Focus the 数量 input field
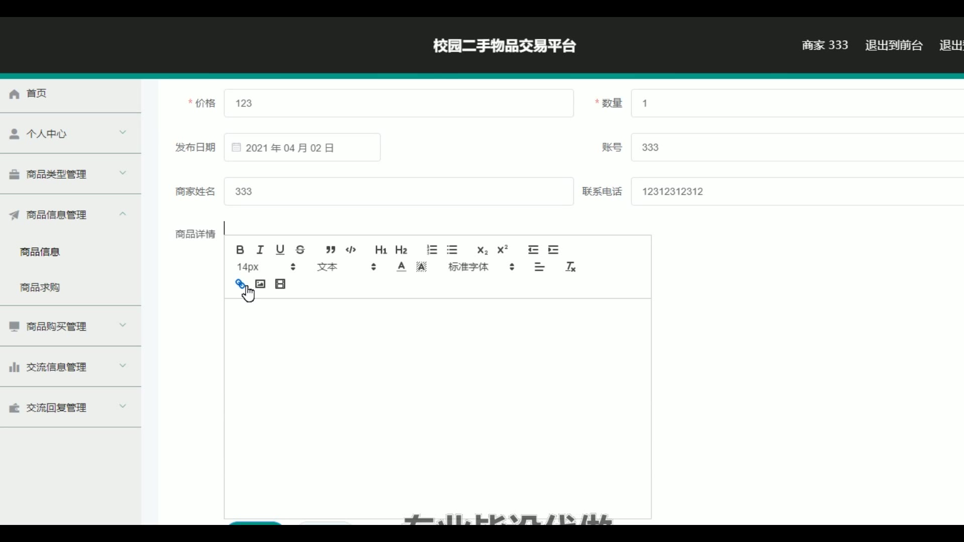Image resolution: width=964 pixels, height=542 pixels. (797, 103)
